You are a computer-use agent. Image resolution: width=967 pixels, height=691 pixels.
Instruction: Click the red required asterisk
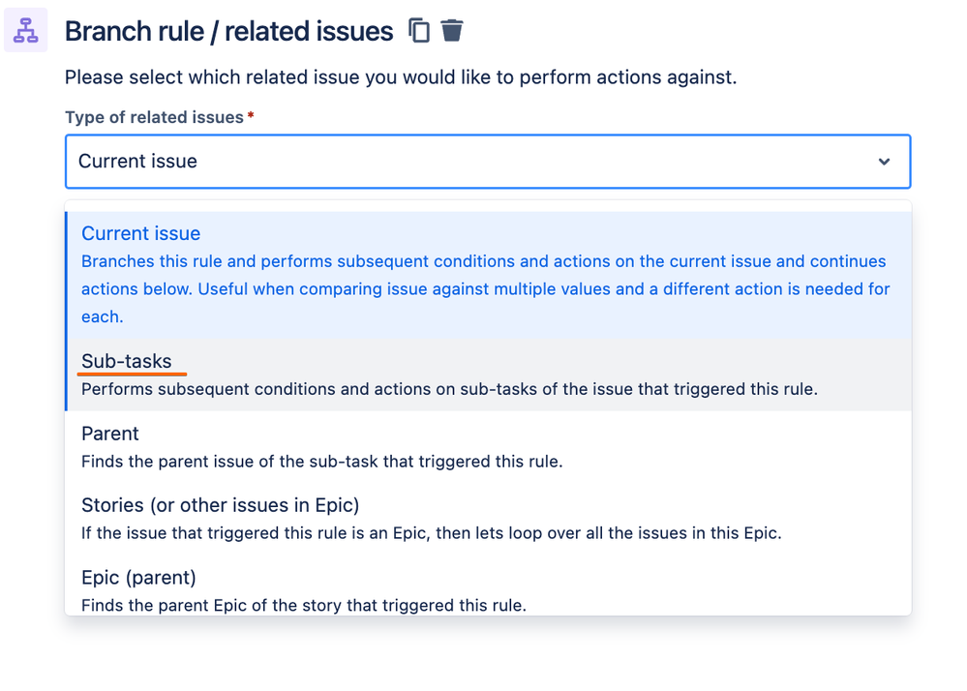click(x=251, y=115)
